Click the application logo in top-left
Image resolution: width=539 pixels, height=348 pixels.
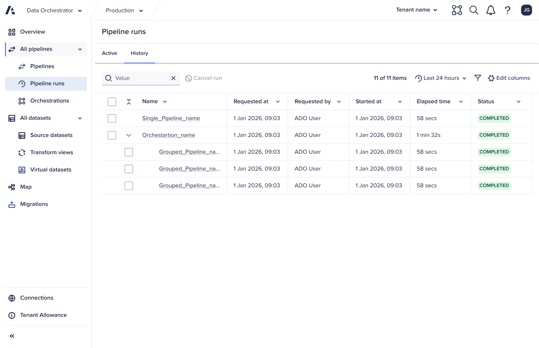10,10
